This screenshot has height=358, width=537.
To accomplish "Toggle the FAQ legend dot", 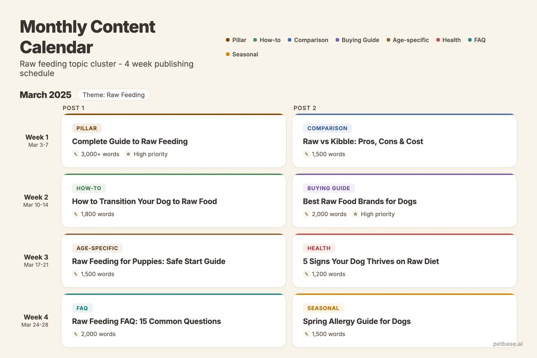I will tap(469, 40).
